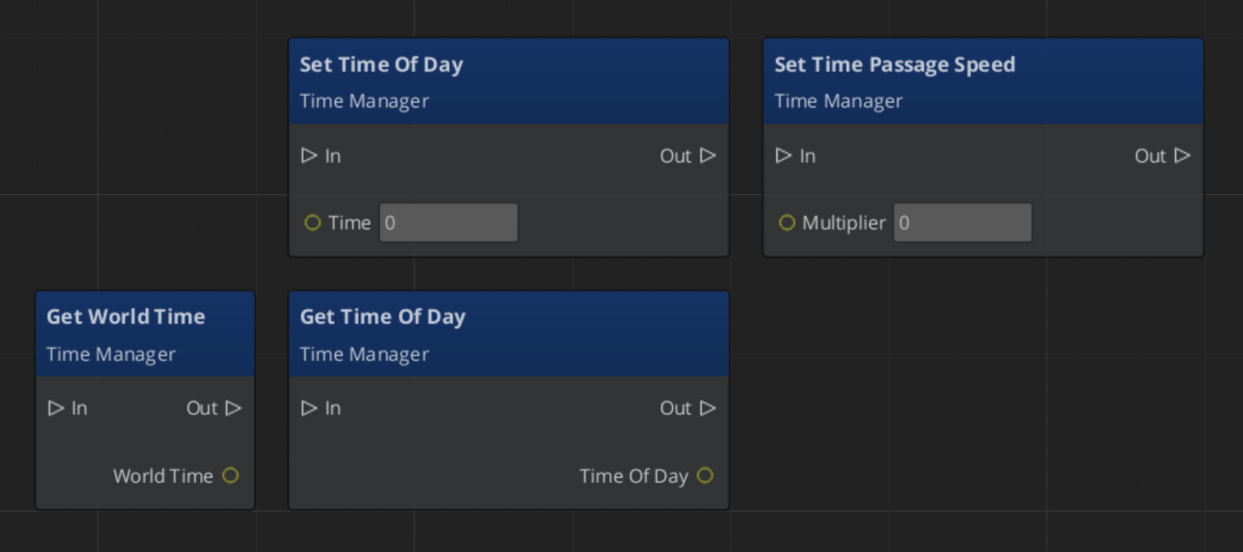Click the Out port of Set Time Passage Speed
The width and height of the screenshot is (1243, 552).
[1183, 156]
